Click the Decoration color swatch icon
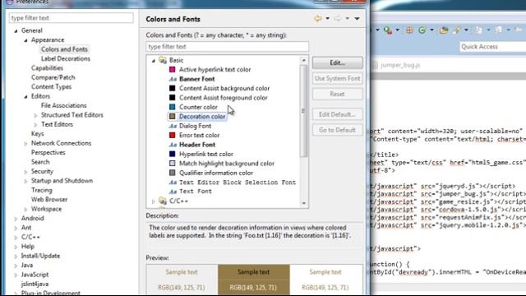Viewport: 526px width, 296px height. (172, 117)
